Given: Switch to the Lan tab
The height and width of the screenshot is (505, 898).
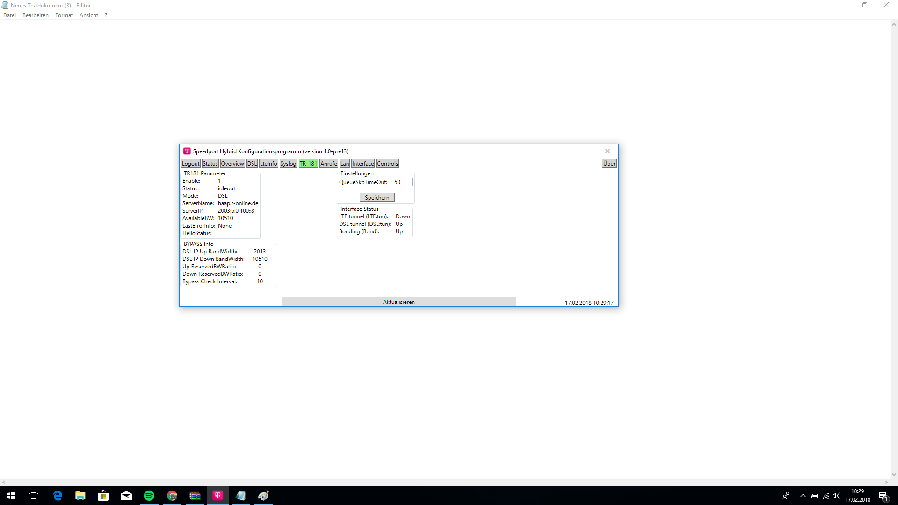Looking at the screenshot, I should click(345, 163).
